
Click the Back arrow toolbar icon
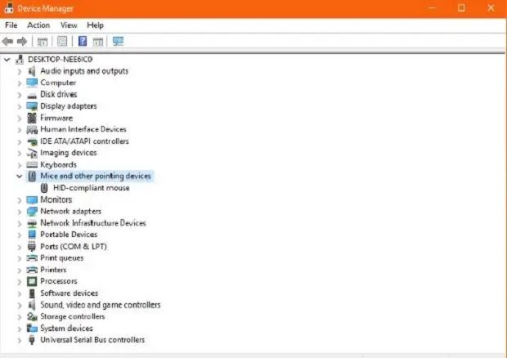[x=7, y=41]
